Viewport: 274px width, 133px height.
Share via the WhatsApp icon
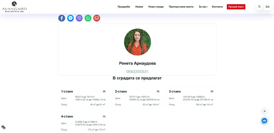click(x=88, y=18)
